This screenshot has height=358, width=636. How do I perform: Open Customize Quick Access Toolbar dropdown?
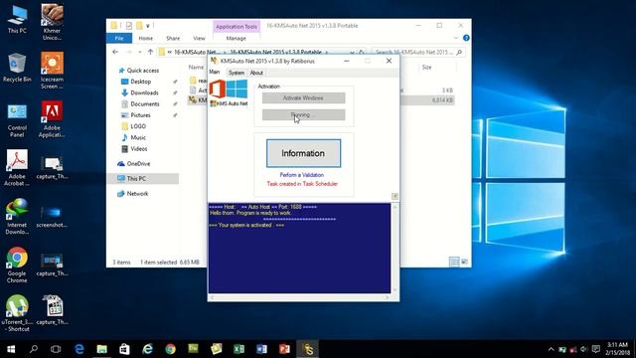(148, 26)
